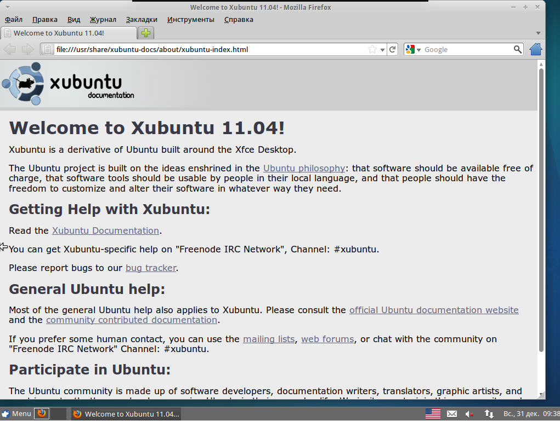Click the Participate in Ubuntu: heading
The image size is (560, 421).
pyautogui.click(x=89, y=370)
